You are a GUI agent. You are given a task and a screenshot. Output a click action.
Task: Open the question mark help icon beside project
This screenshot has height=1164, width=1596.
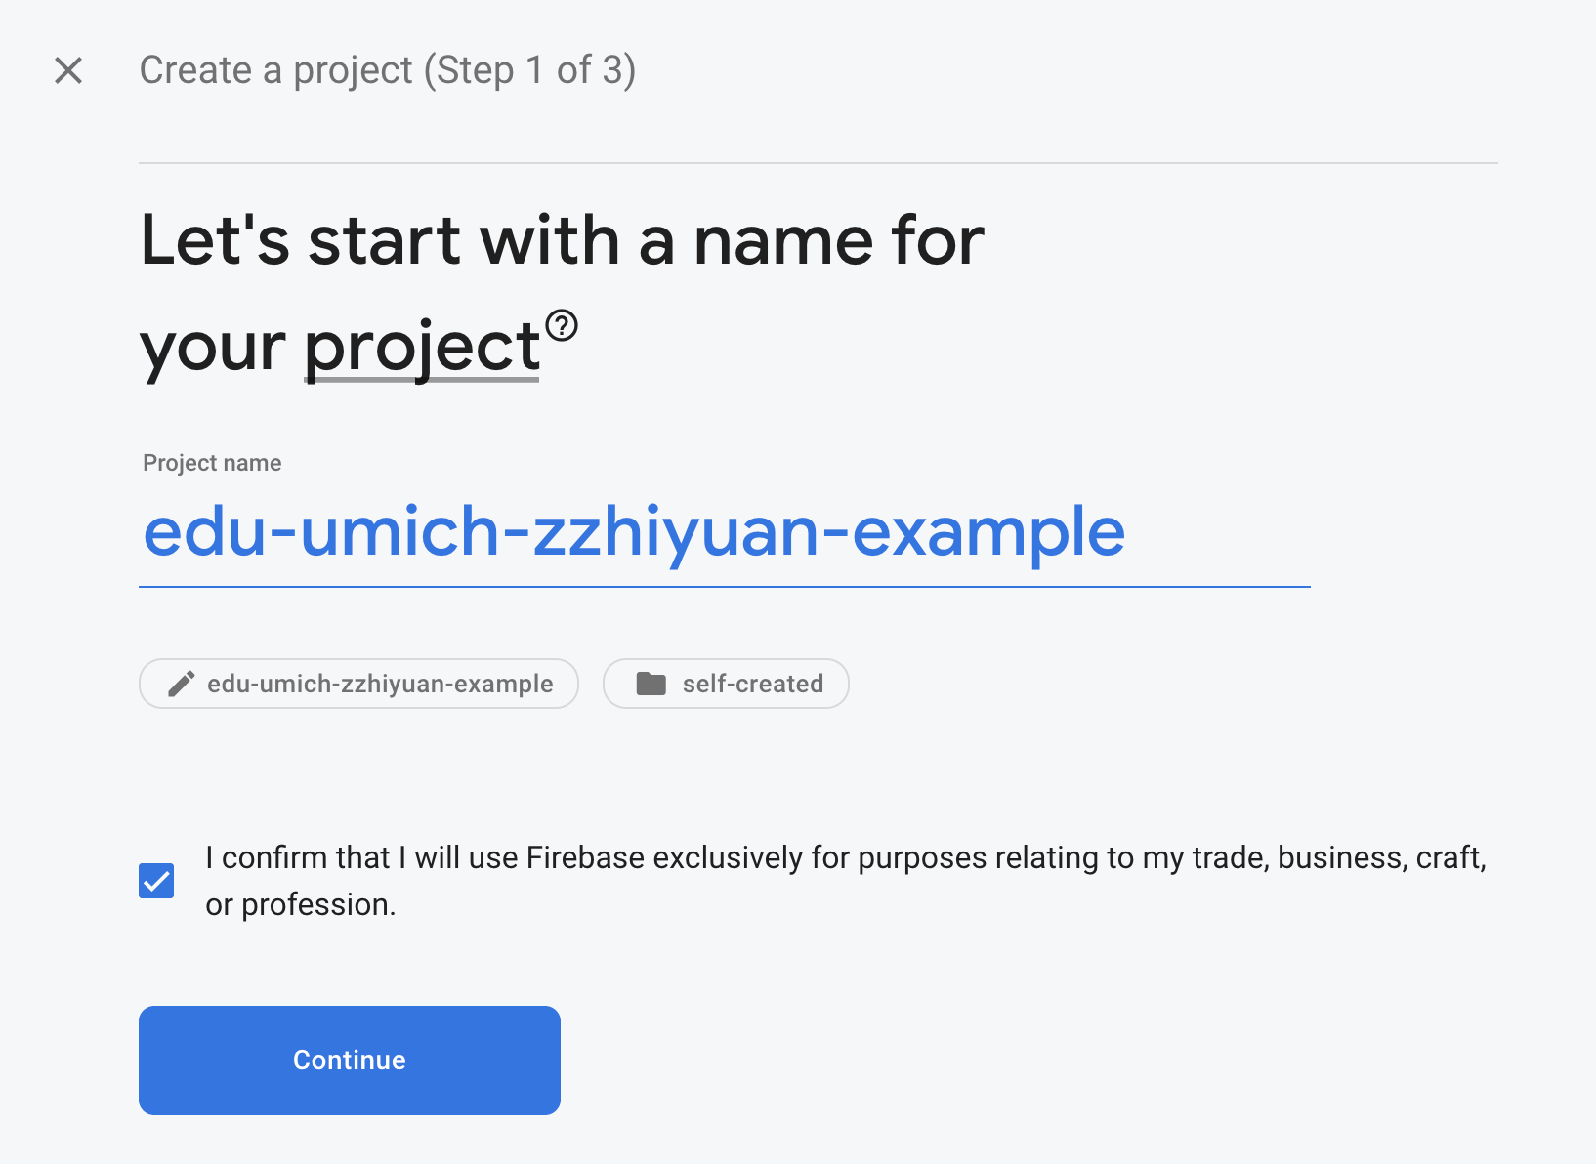[x=562, y=325]
